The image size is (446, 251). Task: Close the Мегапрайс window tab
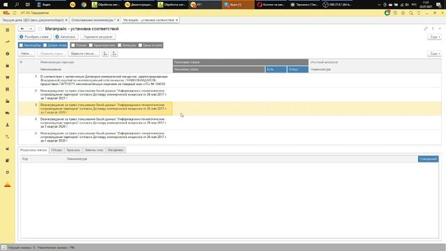(x=176, y=20)
